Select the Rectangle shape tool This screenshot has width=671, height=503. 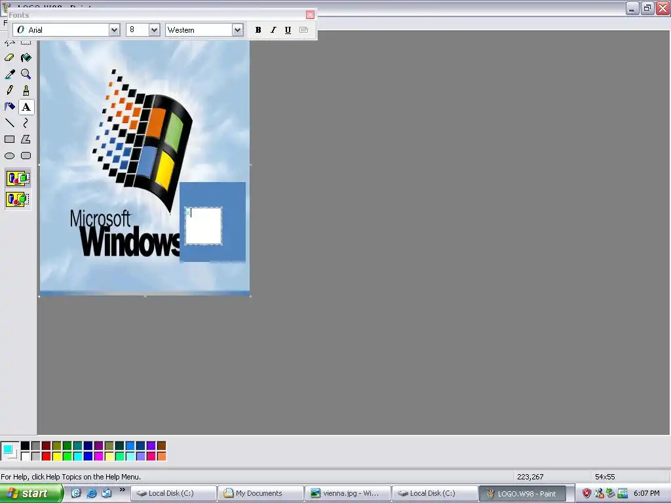tap(9, 140)
